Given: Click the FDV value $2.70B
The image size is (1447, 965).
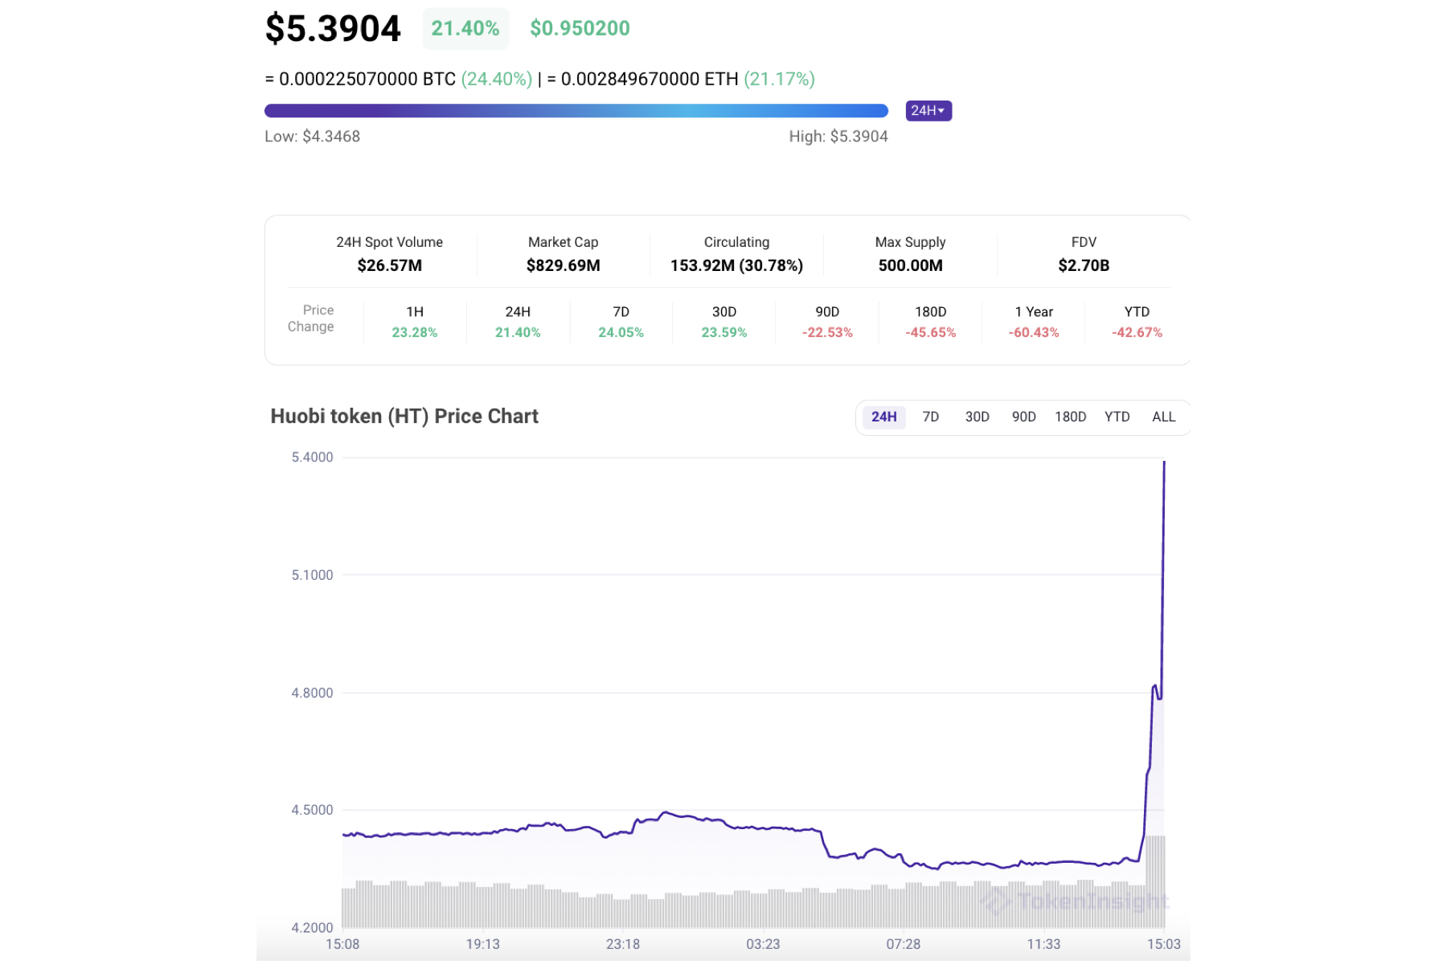Looking at the screenshot, I should tap(1084, 265).
